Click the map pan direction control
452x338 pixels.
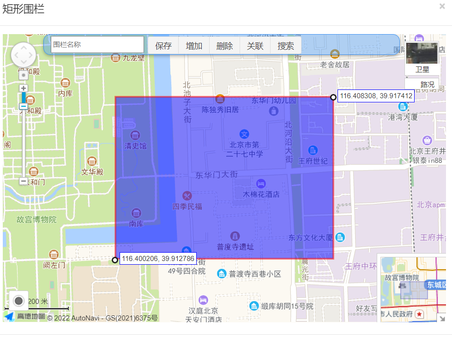coord(24,55)
